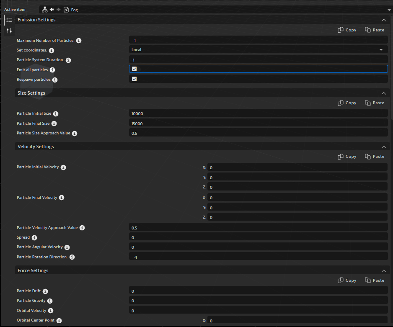Disable the Respawn particles checkbox
Image resolution: width=393 pixels, height=327 pixels.
click(x=134, y=79)
